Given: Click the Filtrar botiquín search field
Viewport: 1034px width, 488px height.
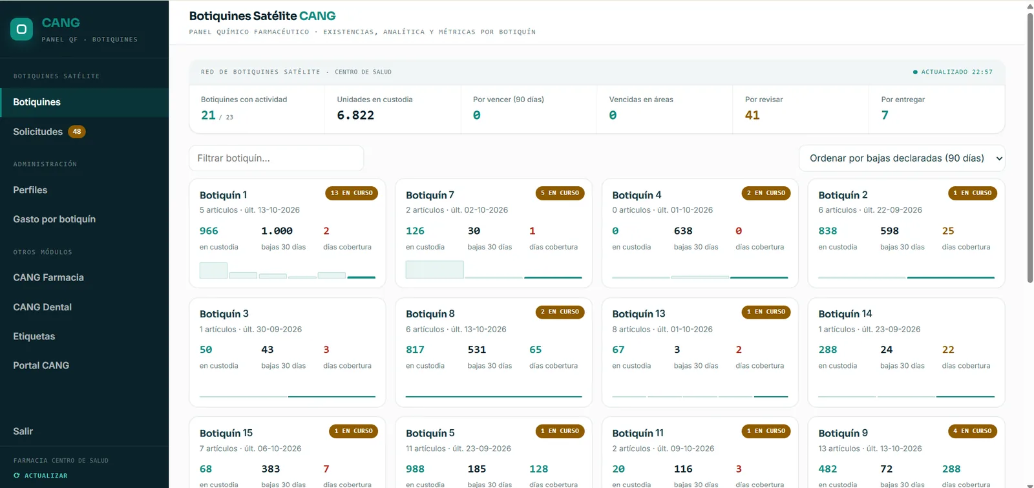Looking at the screenshot, I should 277,158.
